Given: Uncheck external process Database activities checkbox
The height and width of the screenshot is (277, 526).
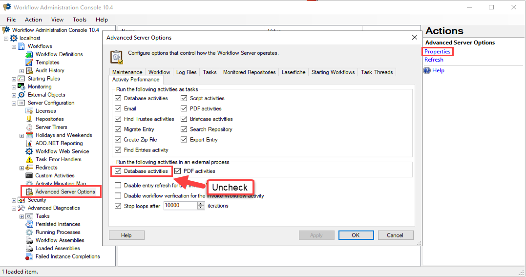Looking at the screenshot, I should click(118, 171).
